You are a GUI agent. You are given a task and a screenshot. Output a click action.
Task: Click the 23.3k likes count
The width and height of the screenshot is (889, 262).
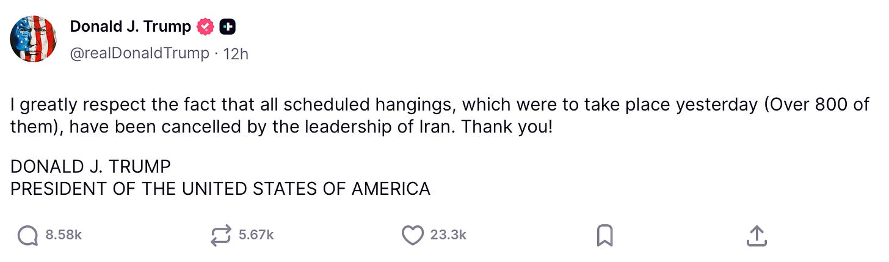[448, 235]
